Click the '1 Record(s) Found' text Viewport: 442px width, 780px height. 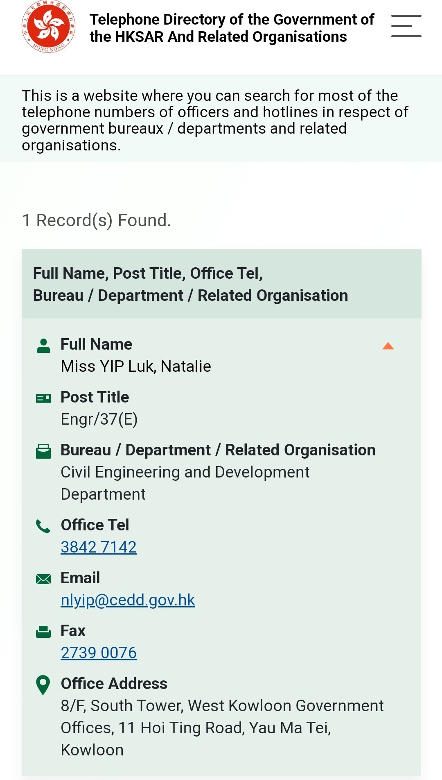(x=97, y=221)
